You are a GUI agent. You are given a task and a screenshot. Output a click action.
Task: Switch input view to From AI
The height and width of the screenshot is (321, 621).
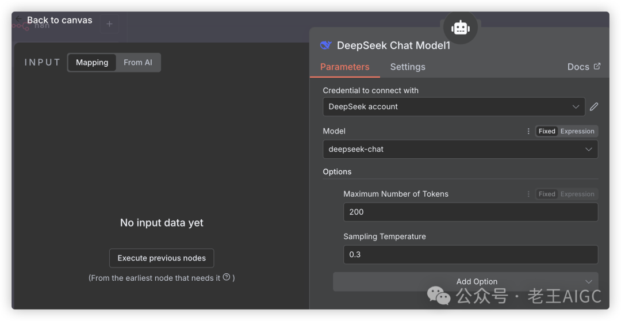click(x=138, y=62)
